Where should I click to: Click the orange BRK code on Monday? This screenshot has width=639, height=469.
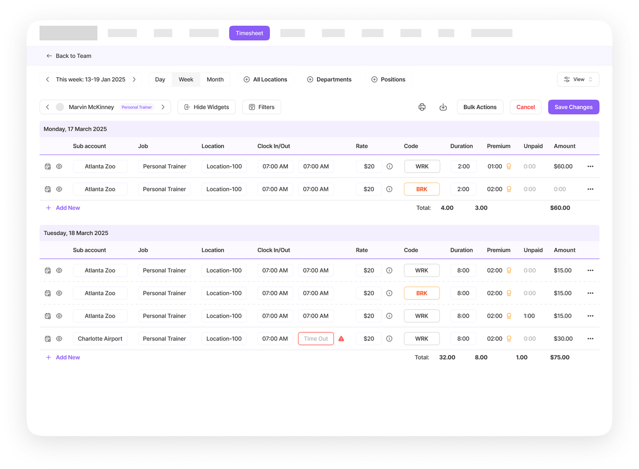click(x=421, y=189)
